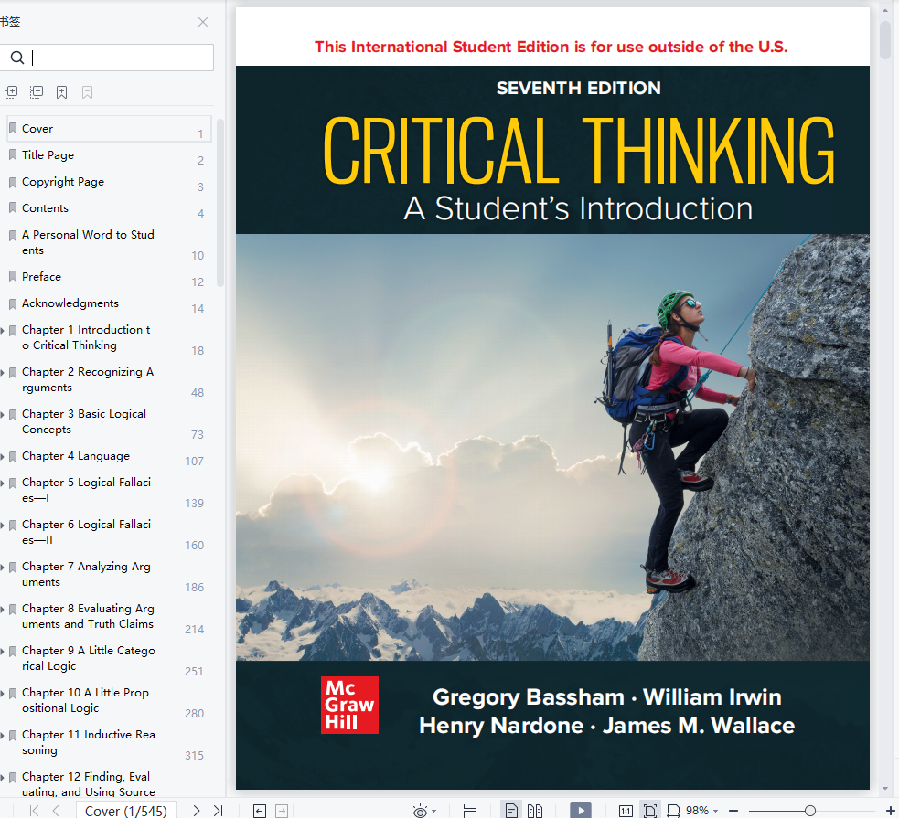Click the zoom in plus button
Screen dimensions: 899x818
tap(891, 811)
